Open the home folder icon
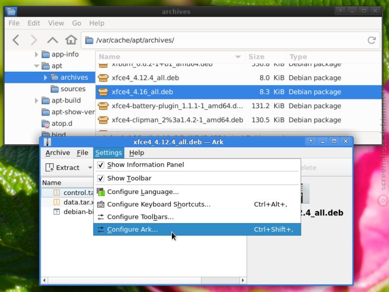Image resolution: width=389 pixels, height=292 pixels. [x=71, y=39]
